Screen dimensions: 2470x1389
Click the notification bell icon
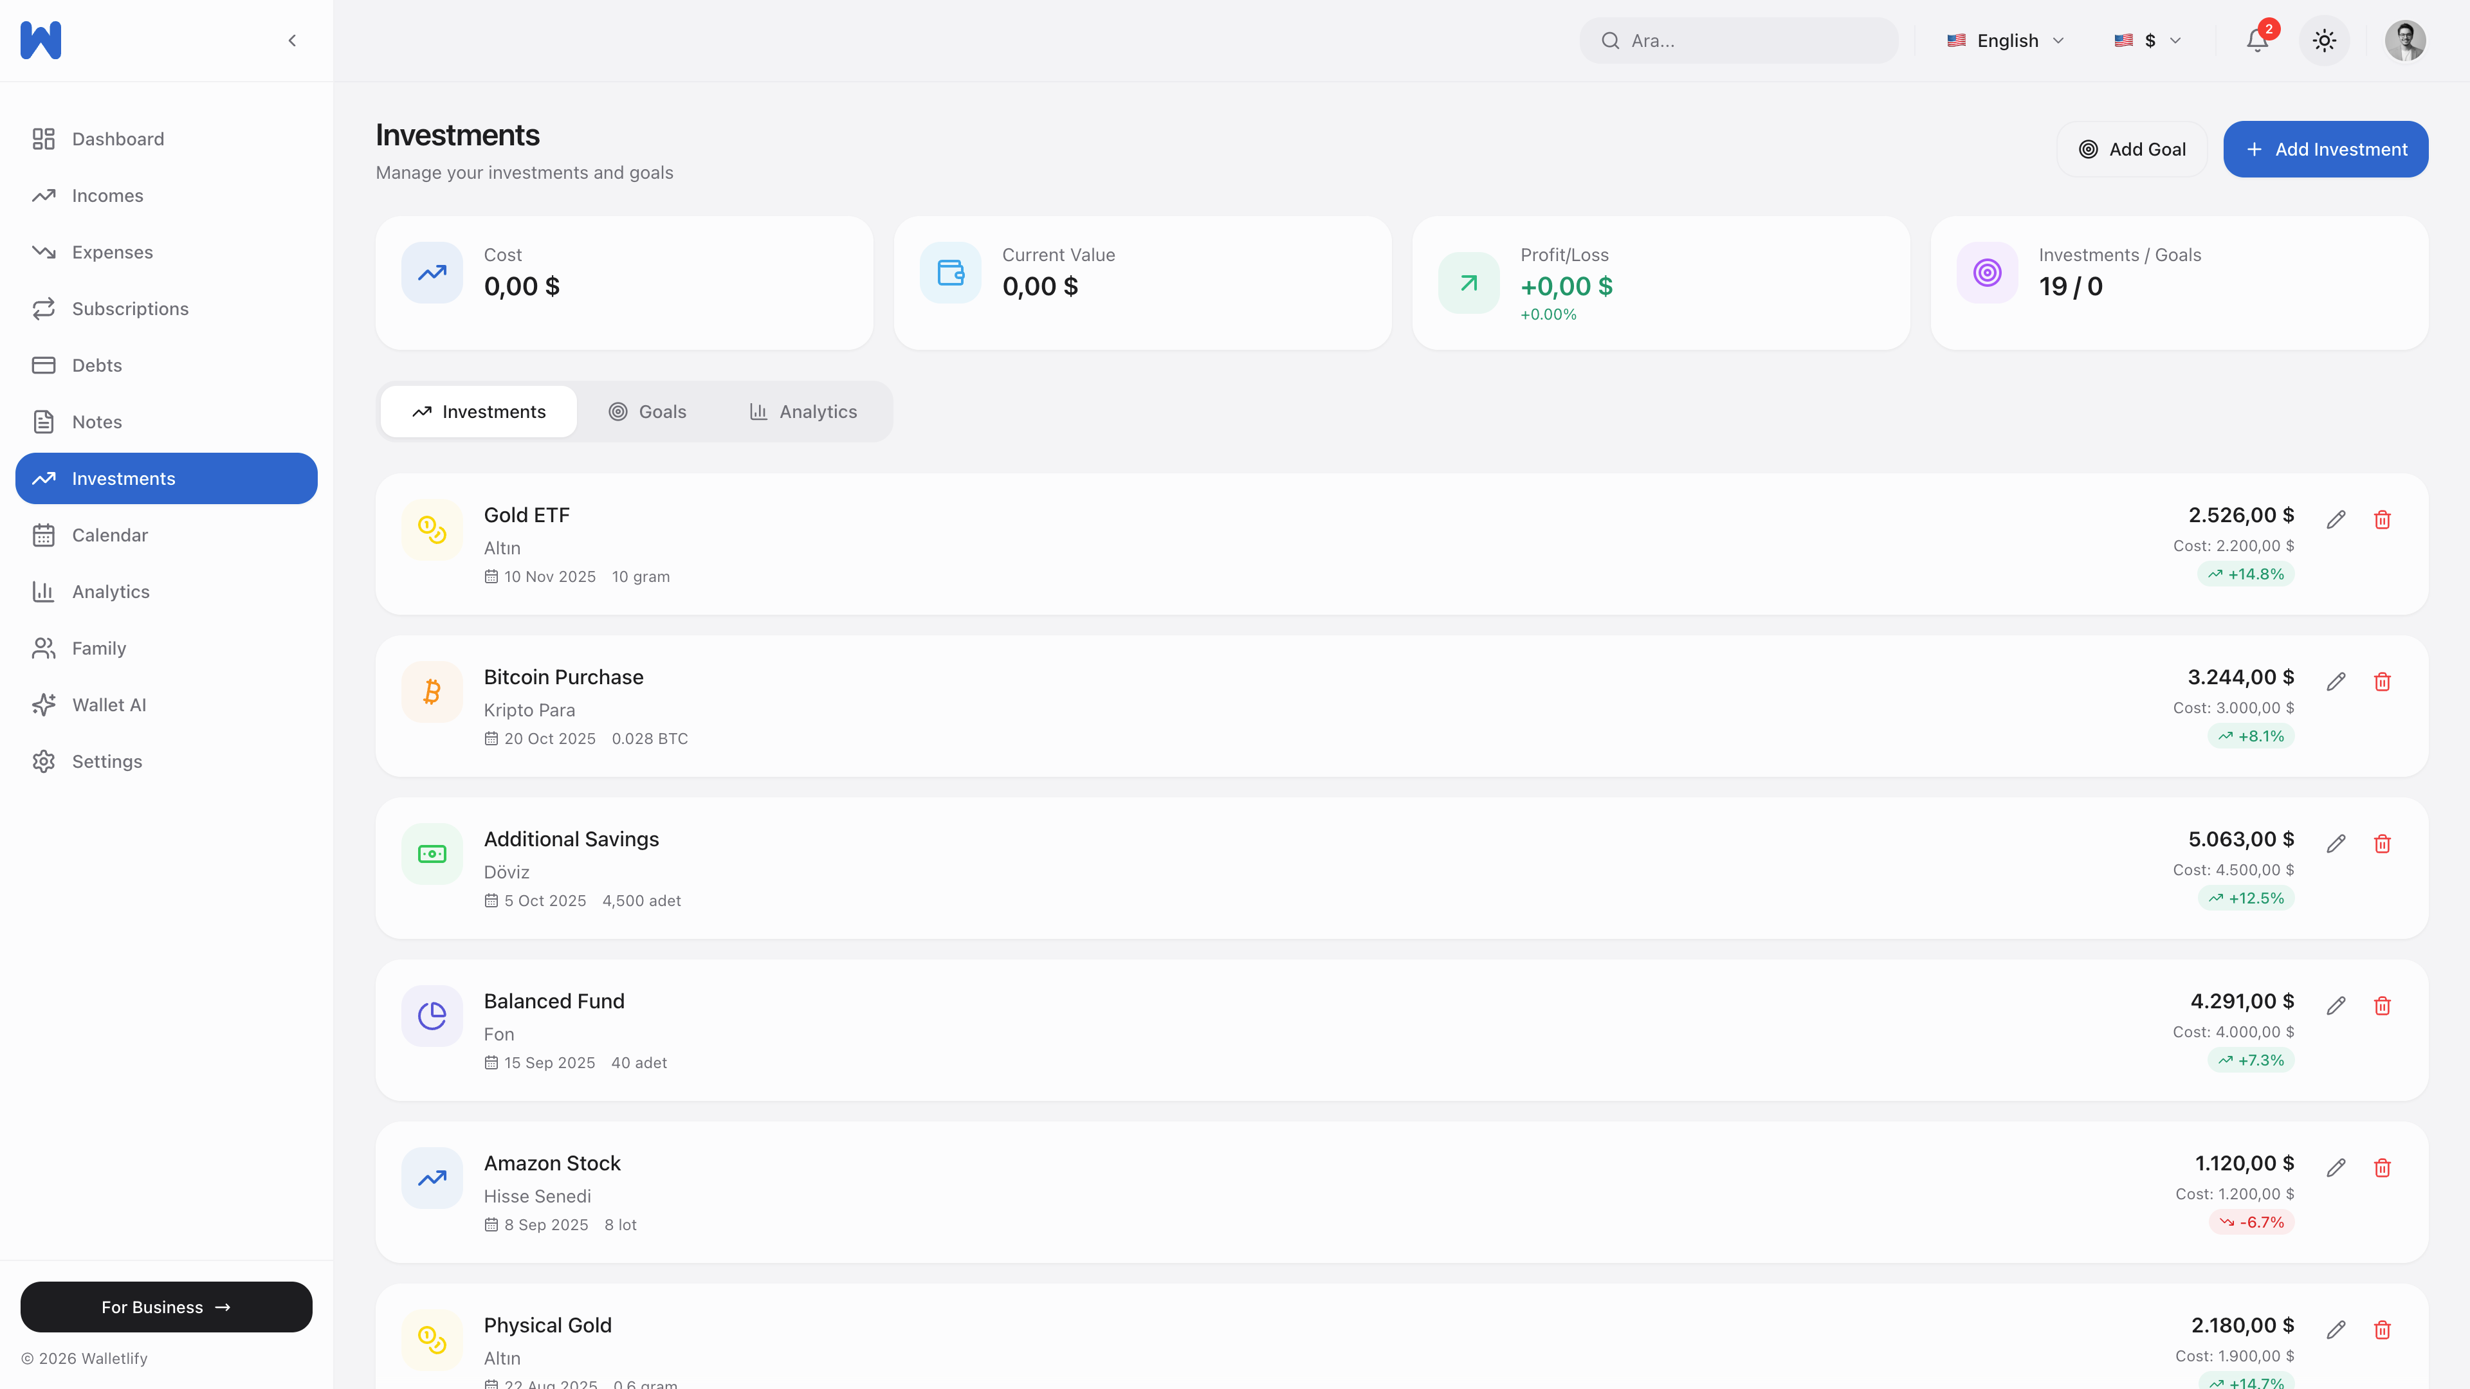2257,41
